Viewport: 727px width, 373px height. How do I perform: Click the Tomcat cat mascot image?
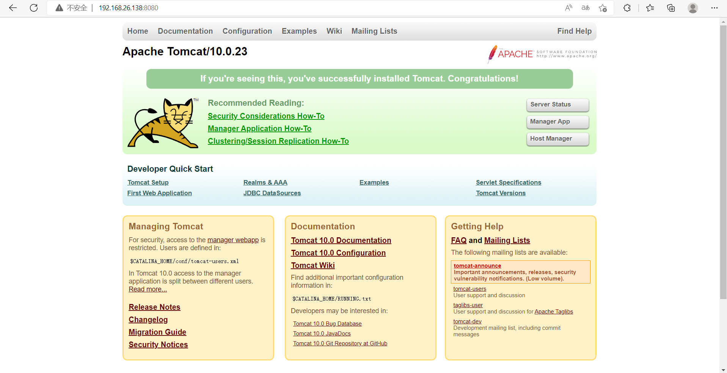[x=163, y=123]
